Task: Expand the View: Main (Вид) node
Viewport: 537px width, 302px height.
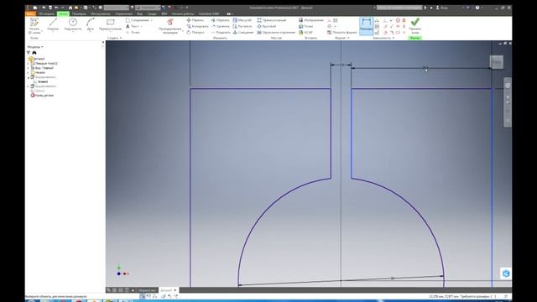Action: 28,68
